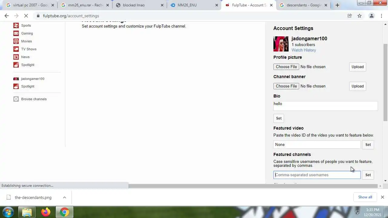Open the Sports category icon
The width and height of the screenshot is (388, 218).
click(16, 25)
